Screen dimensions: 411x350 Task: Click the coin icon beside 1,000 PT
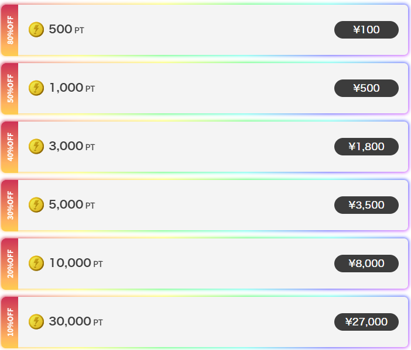(x=36, y=88)
